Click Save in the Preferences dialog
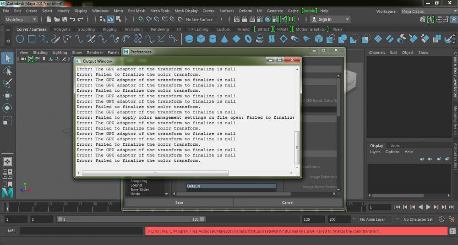The height and width of the screenshot is (245, 458). (x=179, y=202)
